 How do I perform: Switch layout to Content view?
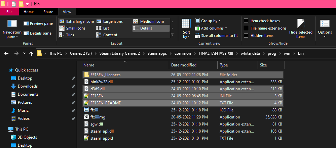click(107, 35)
